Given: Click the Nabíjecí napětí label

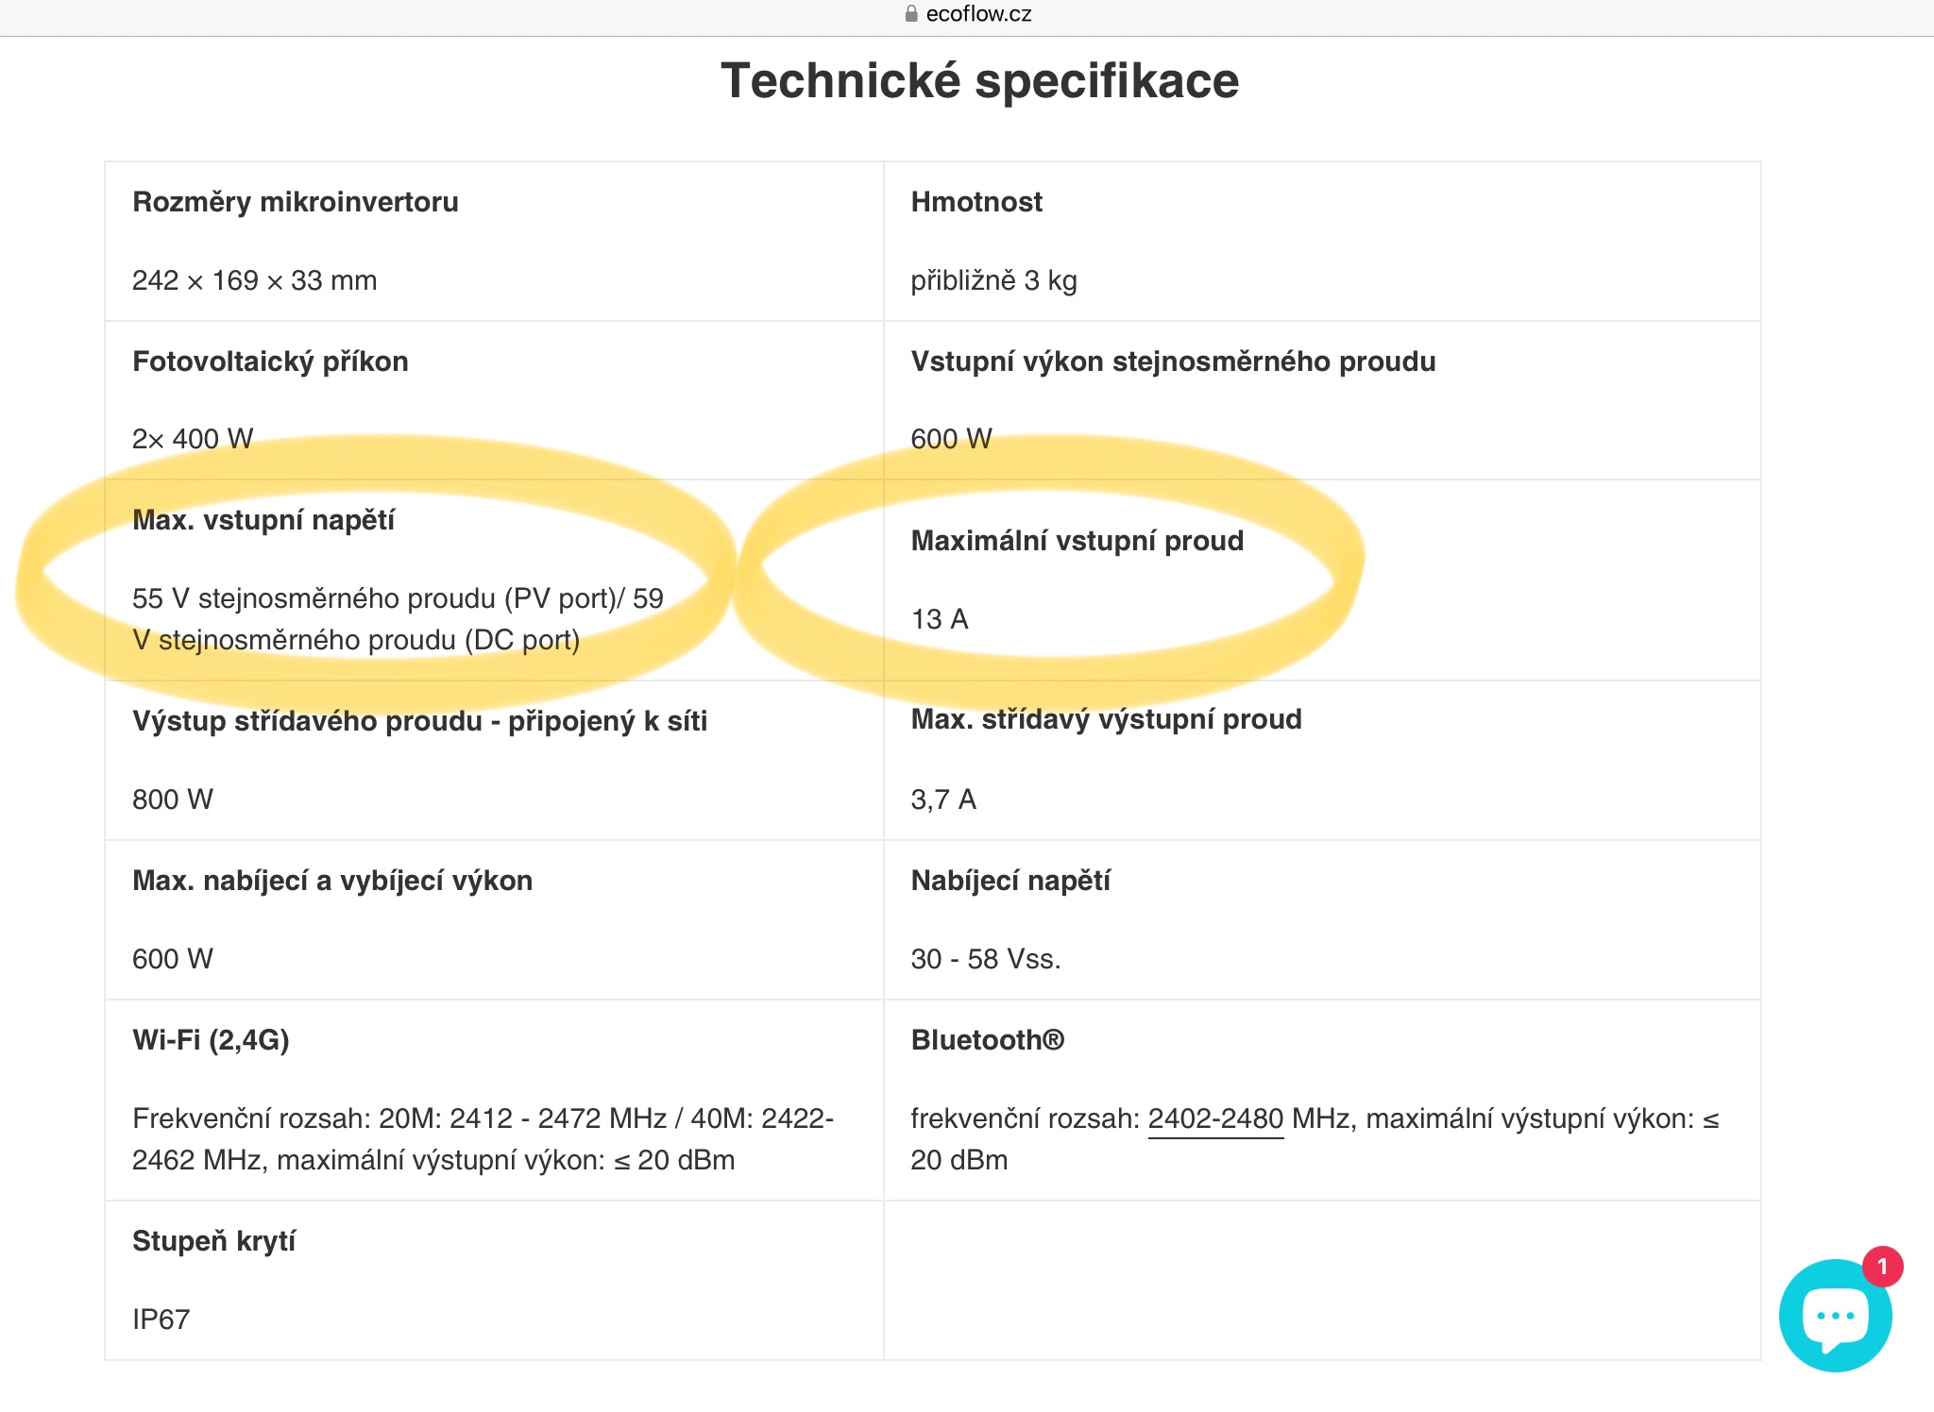Looking at the screenshot, I should 1010,881.
